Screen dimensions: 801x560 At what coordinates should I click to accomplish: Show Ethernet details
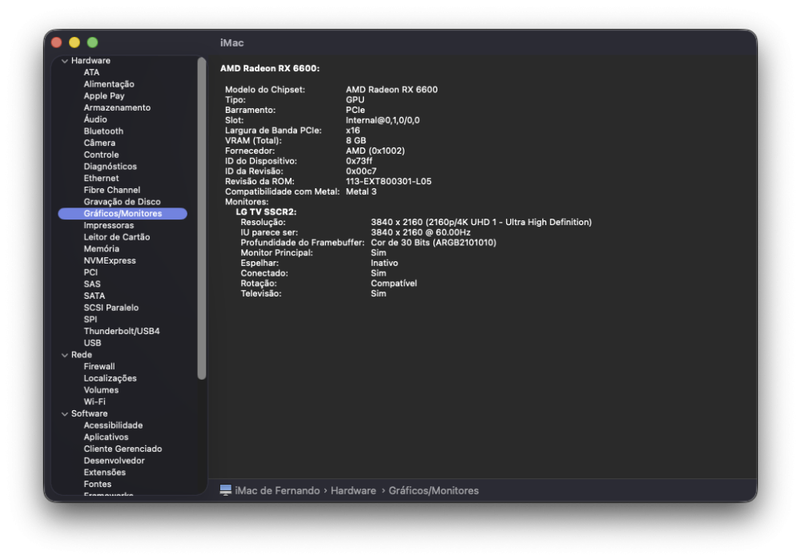[x=101, y=179]
